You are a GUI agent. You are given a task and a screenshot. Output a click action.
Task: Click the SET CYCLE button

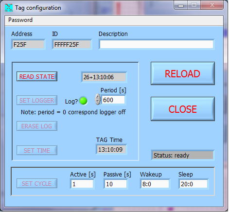pyautogui.click(x=37, y=183)
